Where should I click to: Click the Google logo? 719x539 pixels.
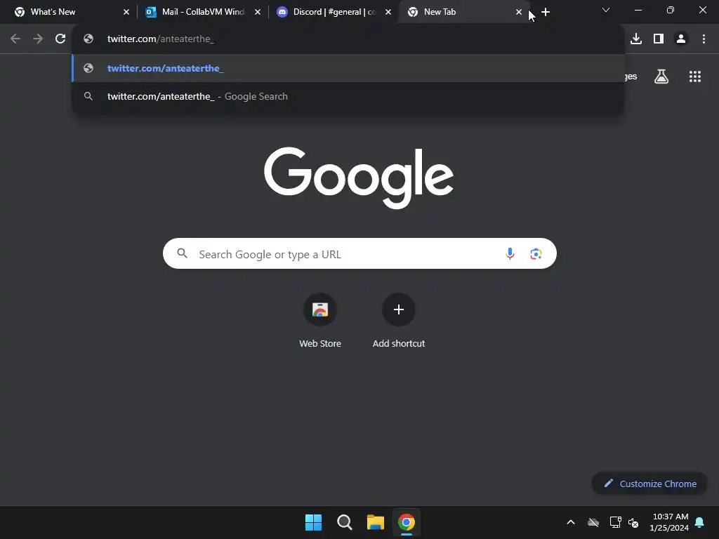pos(359,178)
